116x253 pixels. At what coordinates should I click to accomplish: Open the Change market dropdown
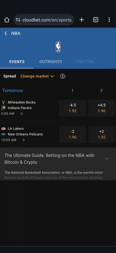(x=37, y=76)
